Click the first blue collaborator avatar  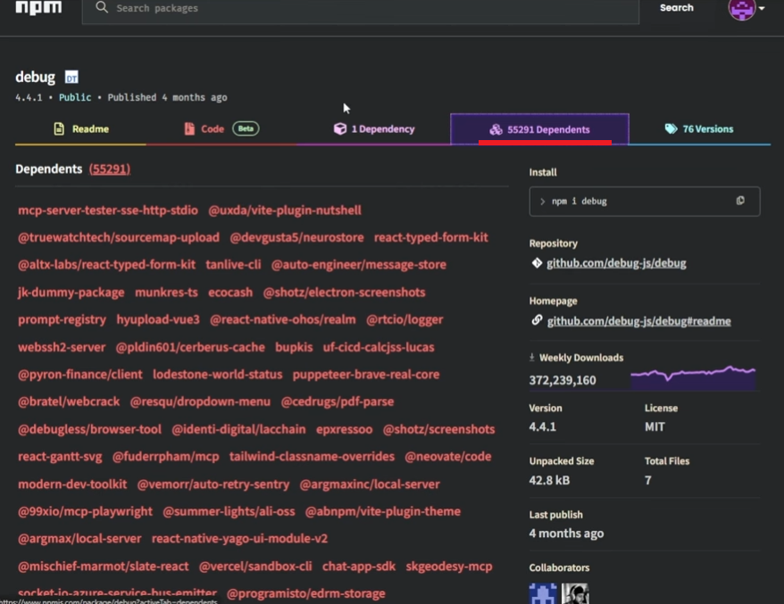[x=543, y=593]
